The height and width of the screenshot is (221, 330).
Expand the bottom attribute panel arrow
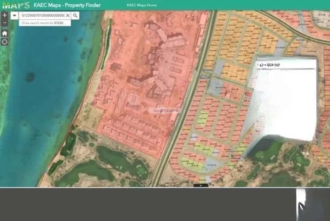coord(201,185)
